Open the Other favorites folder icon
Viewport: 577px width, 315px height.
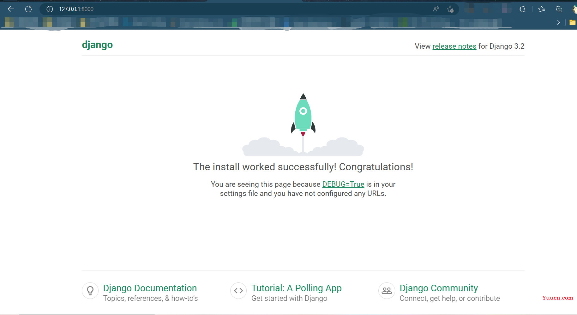(572, 22)
